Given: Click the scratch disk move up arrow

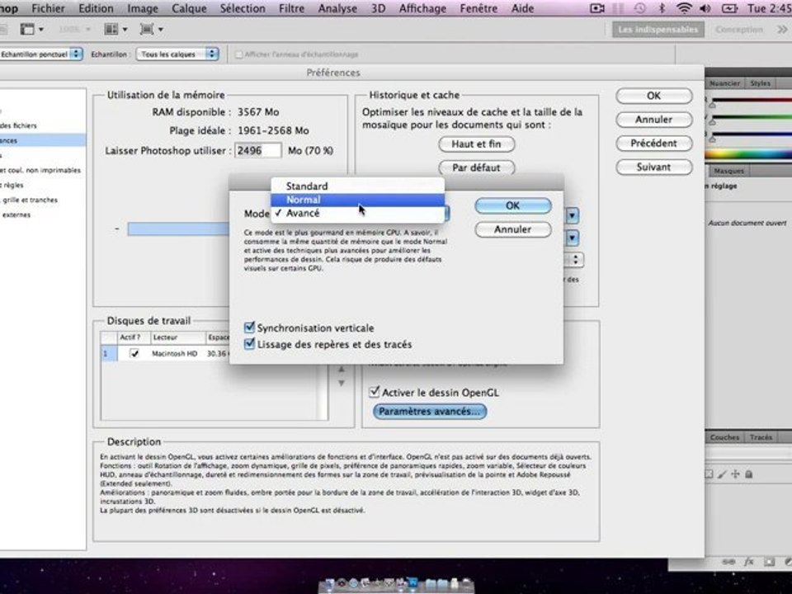Looking at the screenshot, I should pos(342,370).
